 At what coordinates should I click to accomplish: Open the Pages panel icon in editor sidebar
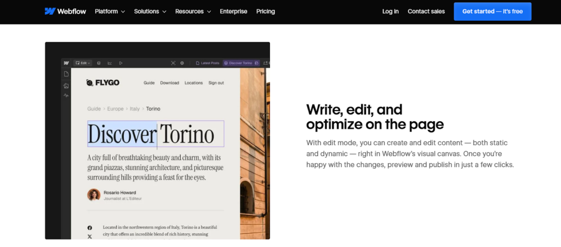(66, 74)
